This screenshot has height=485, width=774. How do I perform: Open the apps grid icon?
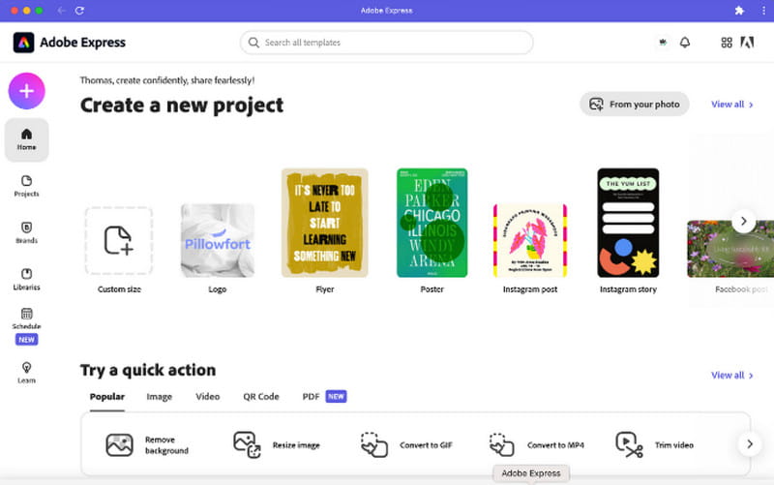727,43
